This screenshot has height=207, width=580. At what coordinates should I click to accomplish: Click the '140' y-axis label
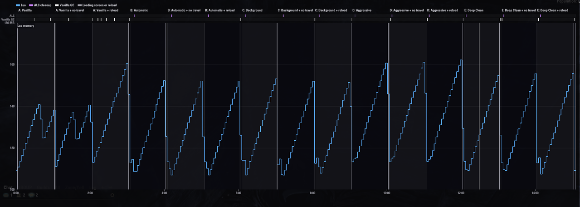point(12,106)
